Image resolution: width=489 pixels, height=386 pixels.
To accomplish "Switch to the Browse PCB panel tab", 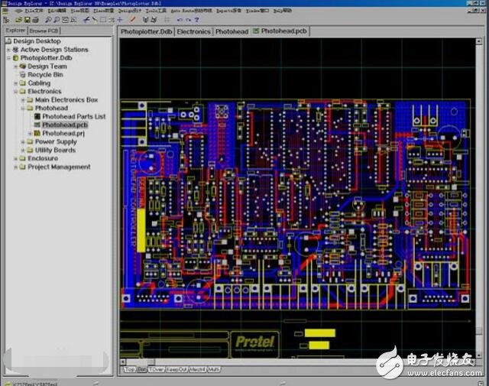I will click(x=43, y=31).
